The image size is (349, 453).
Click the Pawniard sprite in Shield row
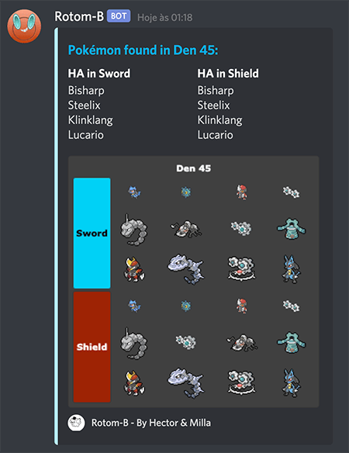point(241,306)
